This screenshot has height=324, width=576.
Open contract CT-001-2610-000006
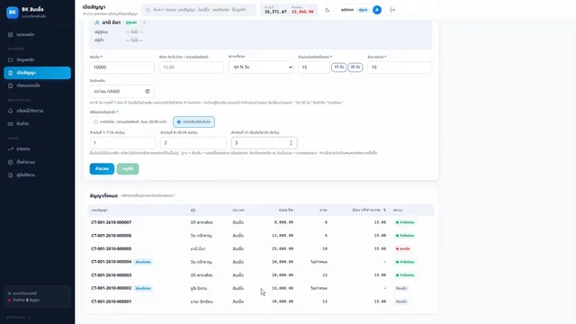point(112,236)
